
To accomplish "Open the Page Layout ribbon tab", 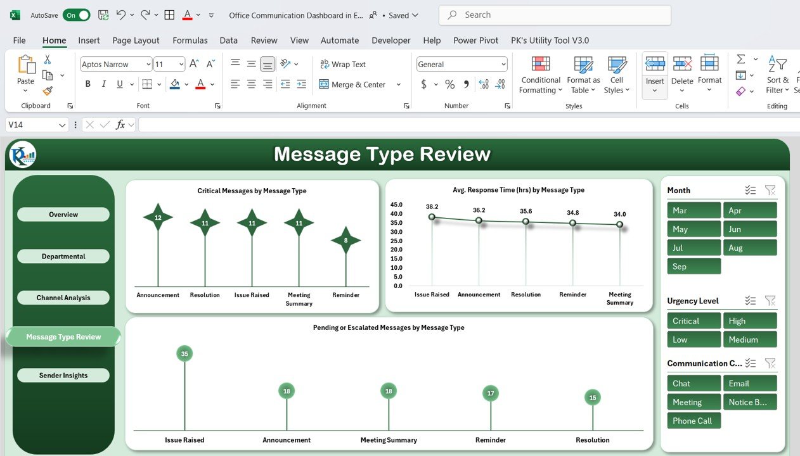I will 136,40.
